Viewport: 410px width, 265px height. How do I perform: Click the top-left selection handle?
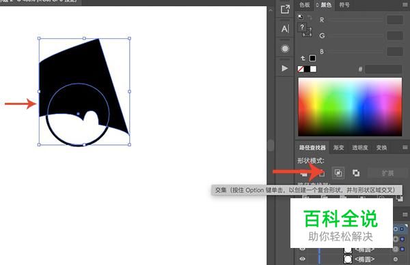point(39,38)
